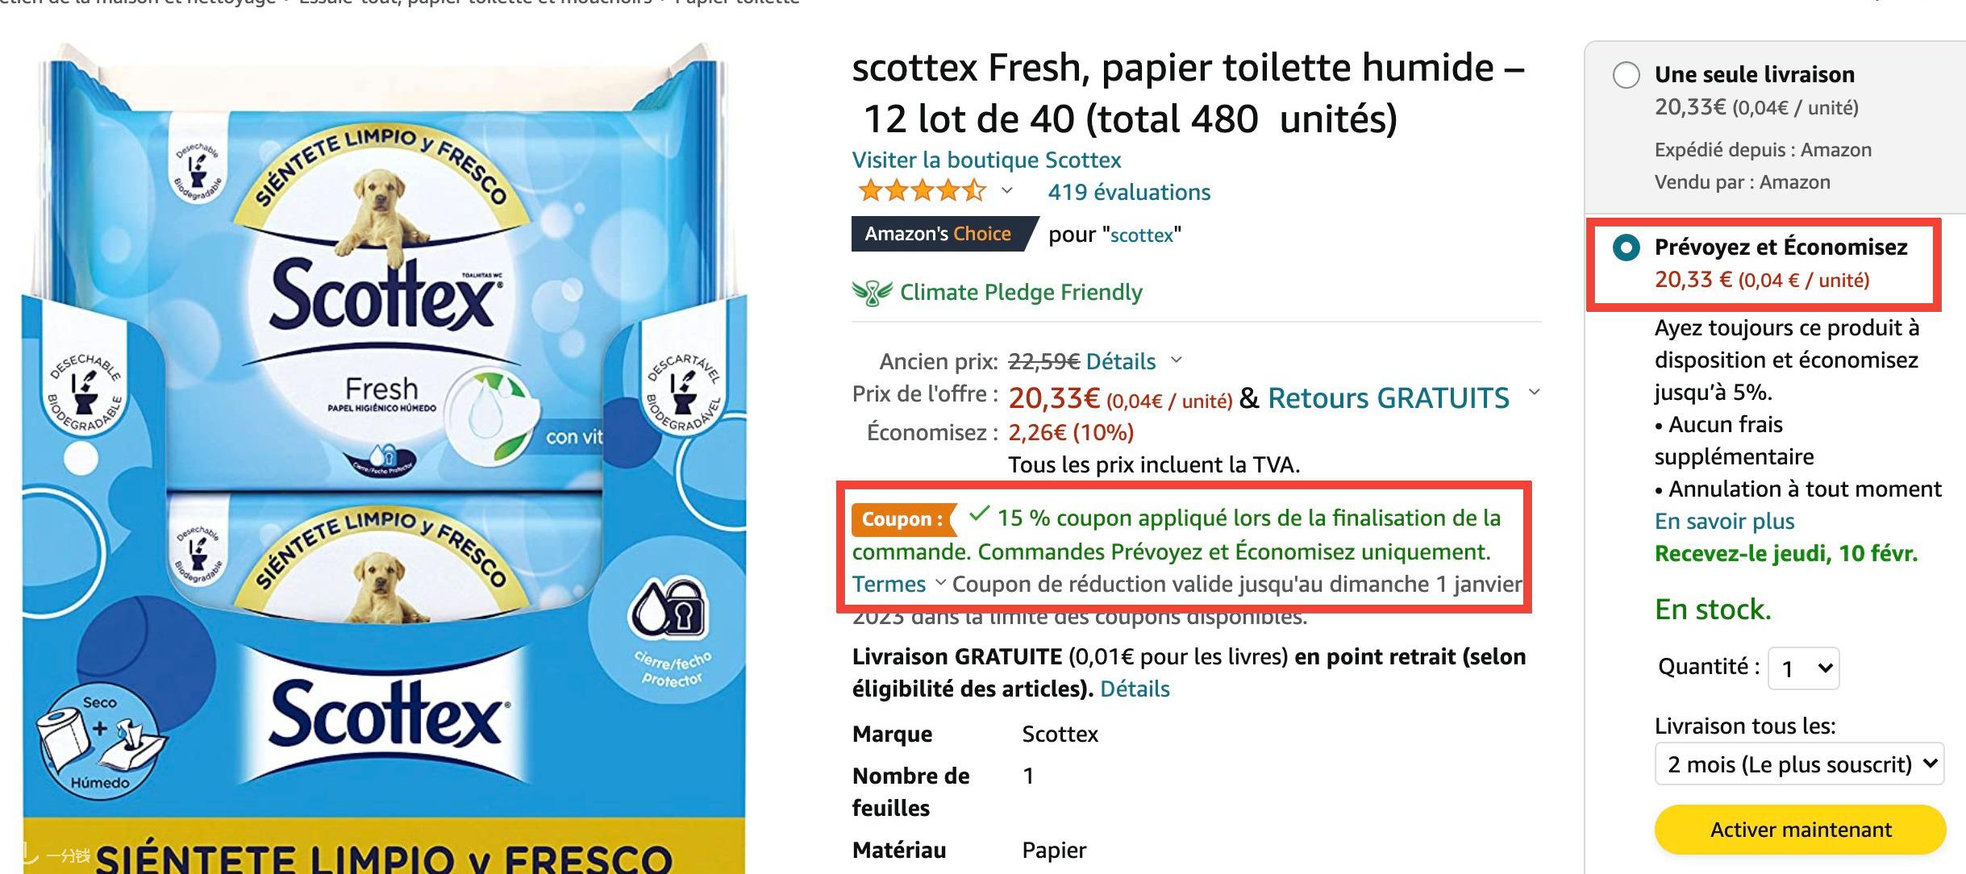Click Détails link for free delivery
The width and height of the screenshot is (1966, 874).
coord(1135,689)
